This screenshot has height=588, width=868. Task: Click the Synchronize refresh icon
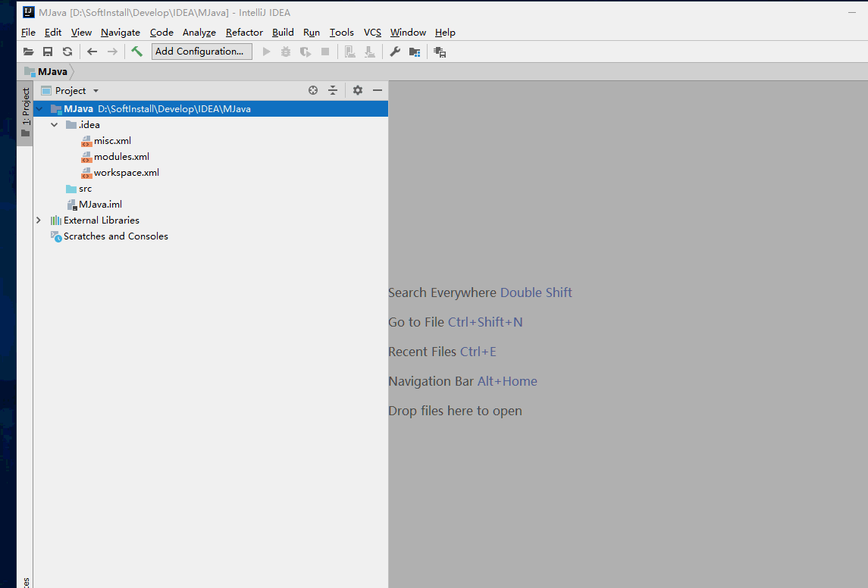pos(67,52)
